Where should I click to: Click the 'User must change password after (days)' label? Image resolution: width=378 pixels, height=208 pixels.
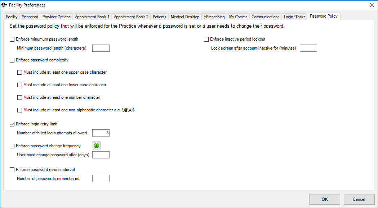pyautogui.click(x=53, y=155)
